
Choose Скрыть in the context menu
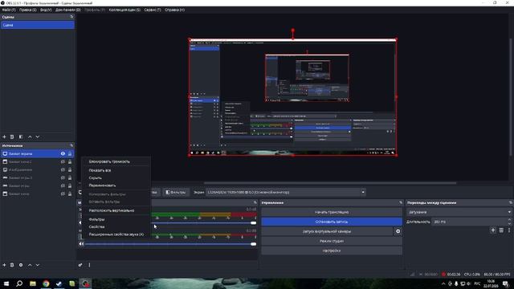tap(116, 178)
